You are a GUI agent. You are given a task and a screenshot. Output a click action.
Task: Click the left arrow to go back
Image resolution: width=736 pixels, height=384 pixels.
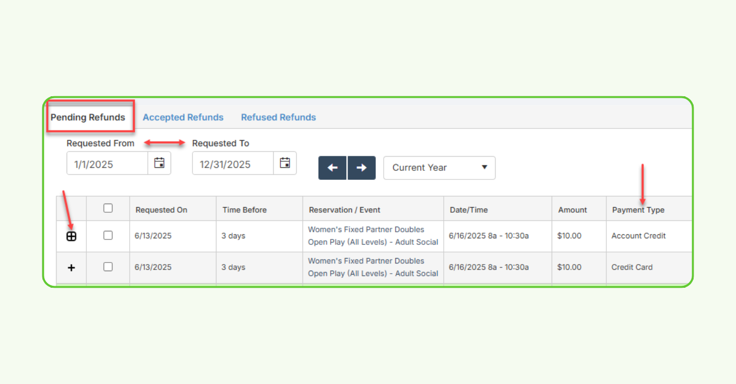(332, 168)
